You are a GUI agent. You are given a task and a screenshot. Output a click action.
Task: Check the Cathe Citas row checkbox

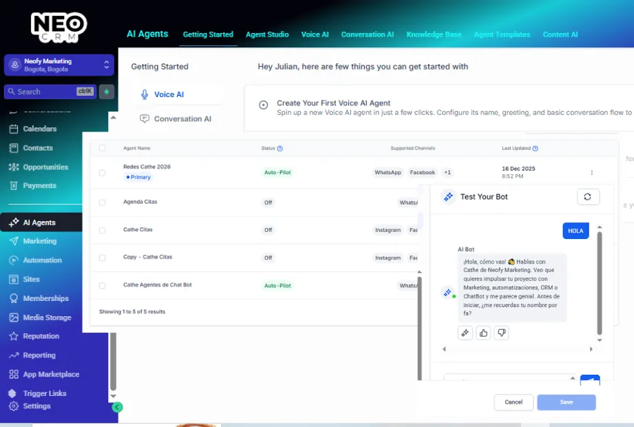coord(102,230)
